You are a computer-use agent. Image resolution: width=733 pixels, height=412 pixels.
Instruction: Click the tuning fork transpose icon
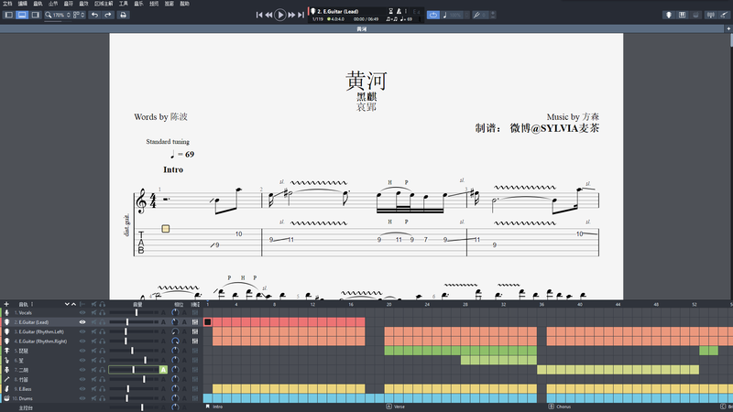(x=476, y=15)
